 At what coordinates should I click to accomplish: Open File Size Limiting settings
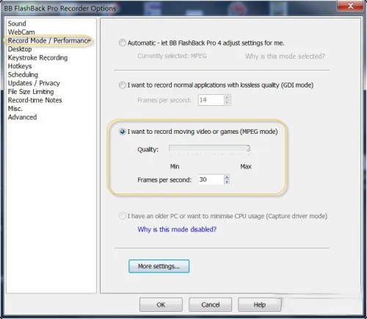31,92
